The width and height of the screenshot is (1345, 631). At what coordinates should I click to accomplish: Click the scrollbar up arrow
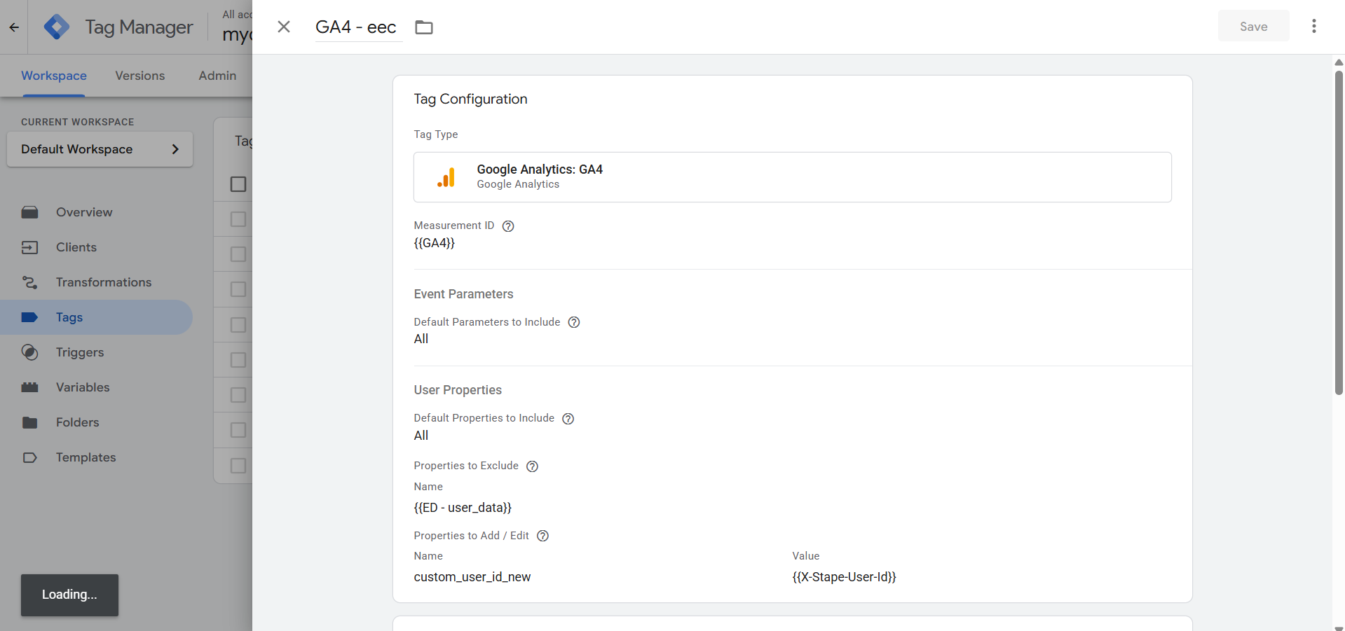pos(1339,62)
